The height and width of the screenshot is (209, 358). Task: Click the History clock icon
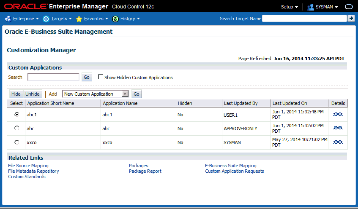(115, 19)
